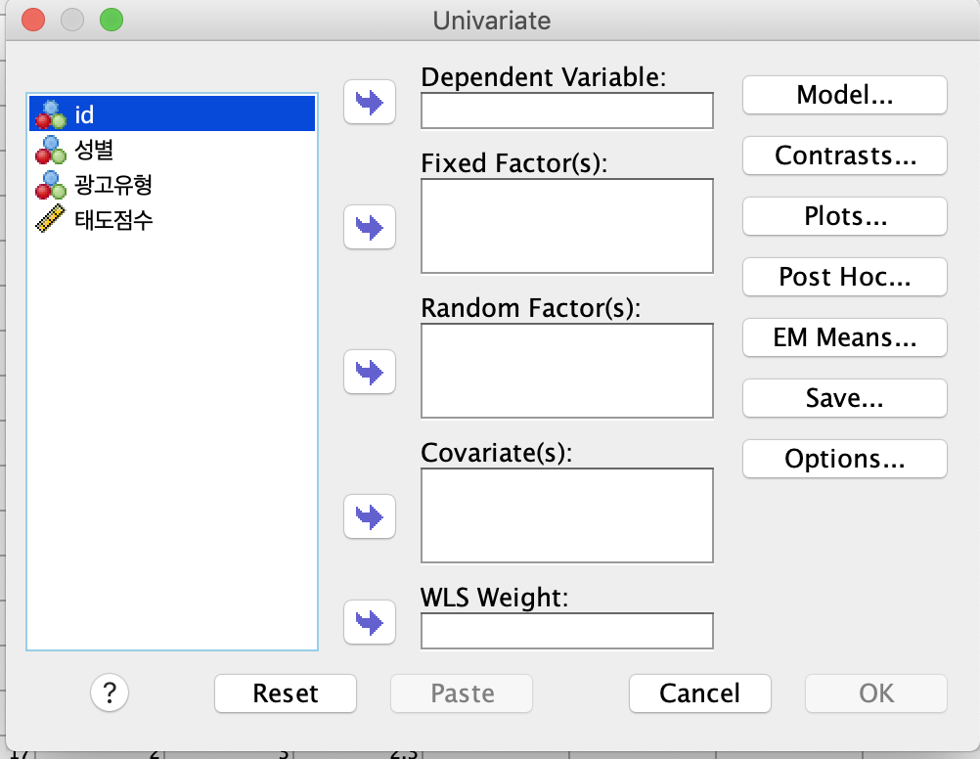Select the 태도점수 scale variable

click(x=113, y=220)
